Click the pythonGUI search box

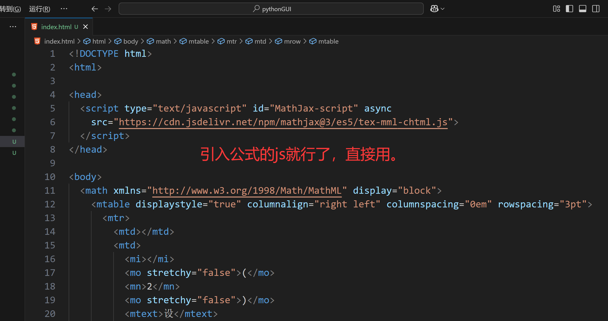point(271,9)
